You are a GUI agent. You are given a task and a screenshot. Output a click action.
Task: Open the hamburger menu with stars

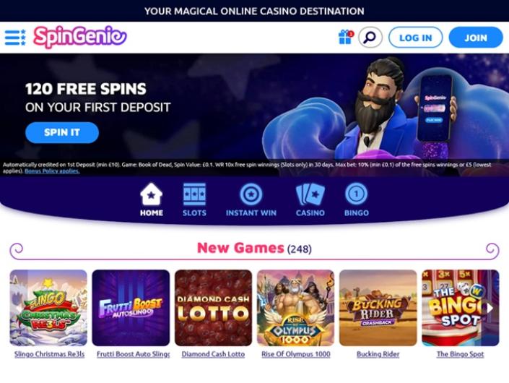[15, 38]
